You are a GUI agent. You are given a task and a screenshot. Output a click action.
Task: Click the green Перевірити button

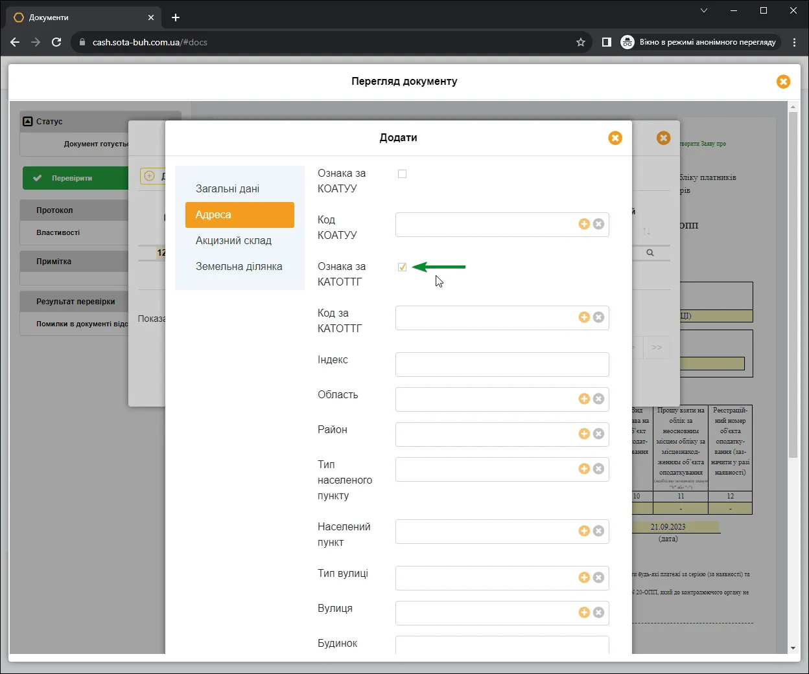[76, 178]
